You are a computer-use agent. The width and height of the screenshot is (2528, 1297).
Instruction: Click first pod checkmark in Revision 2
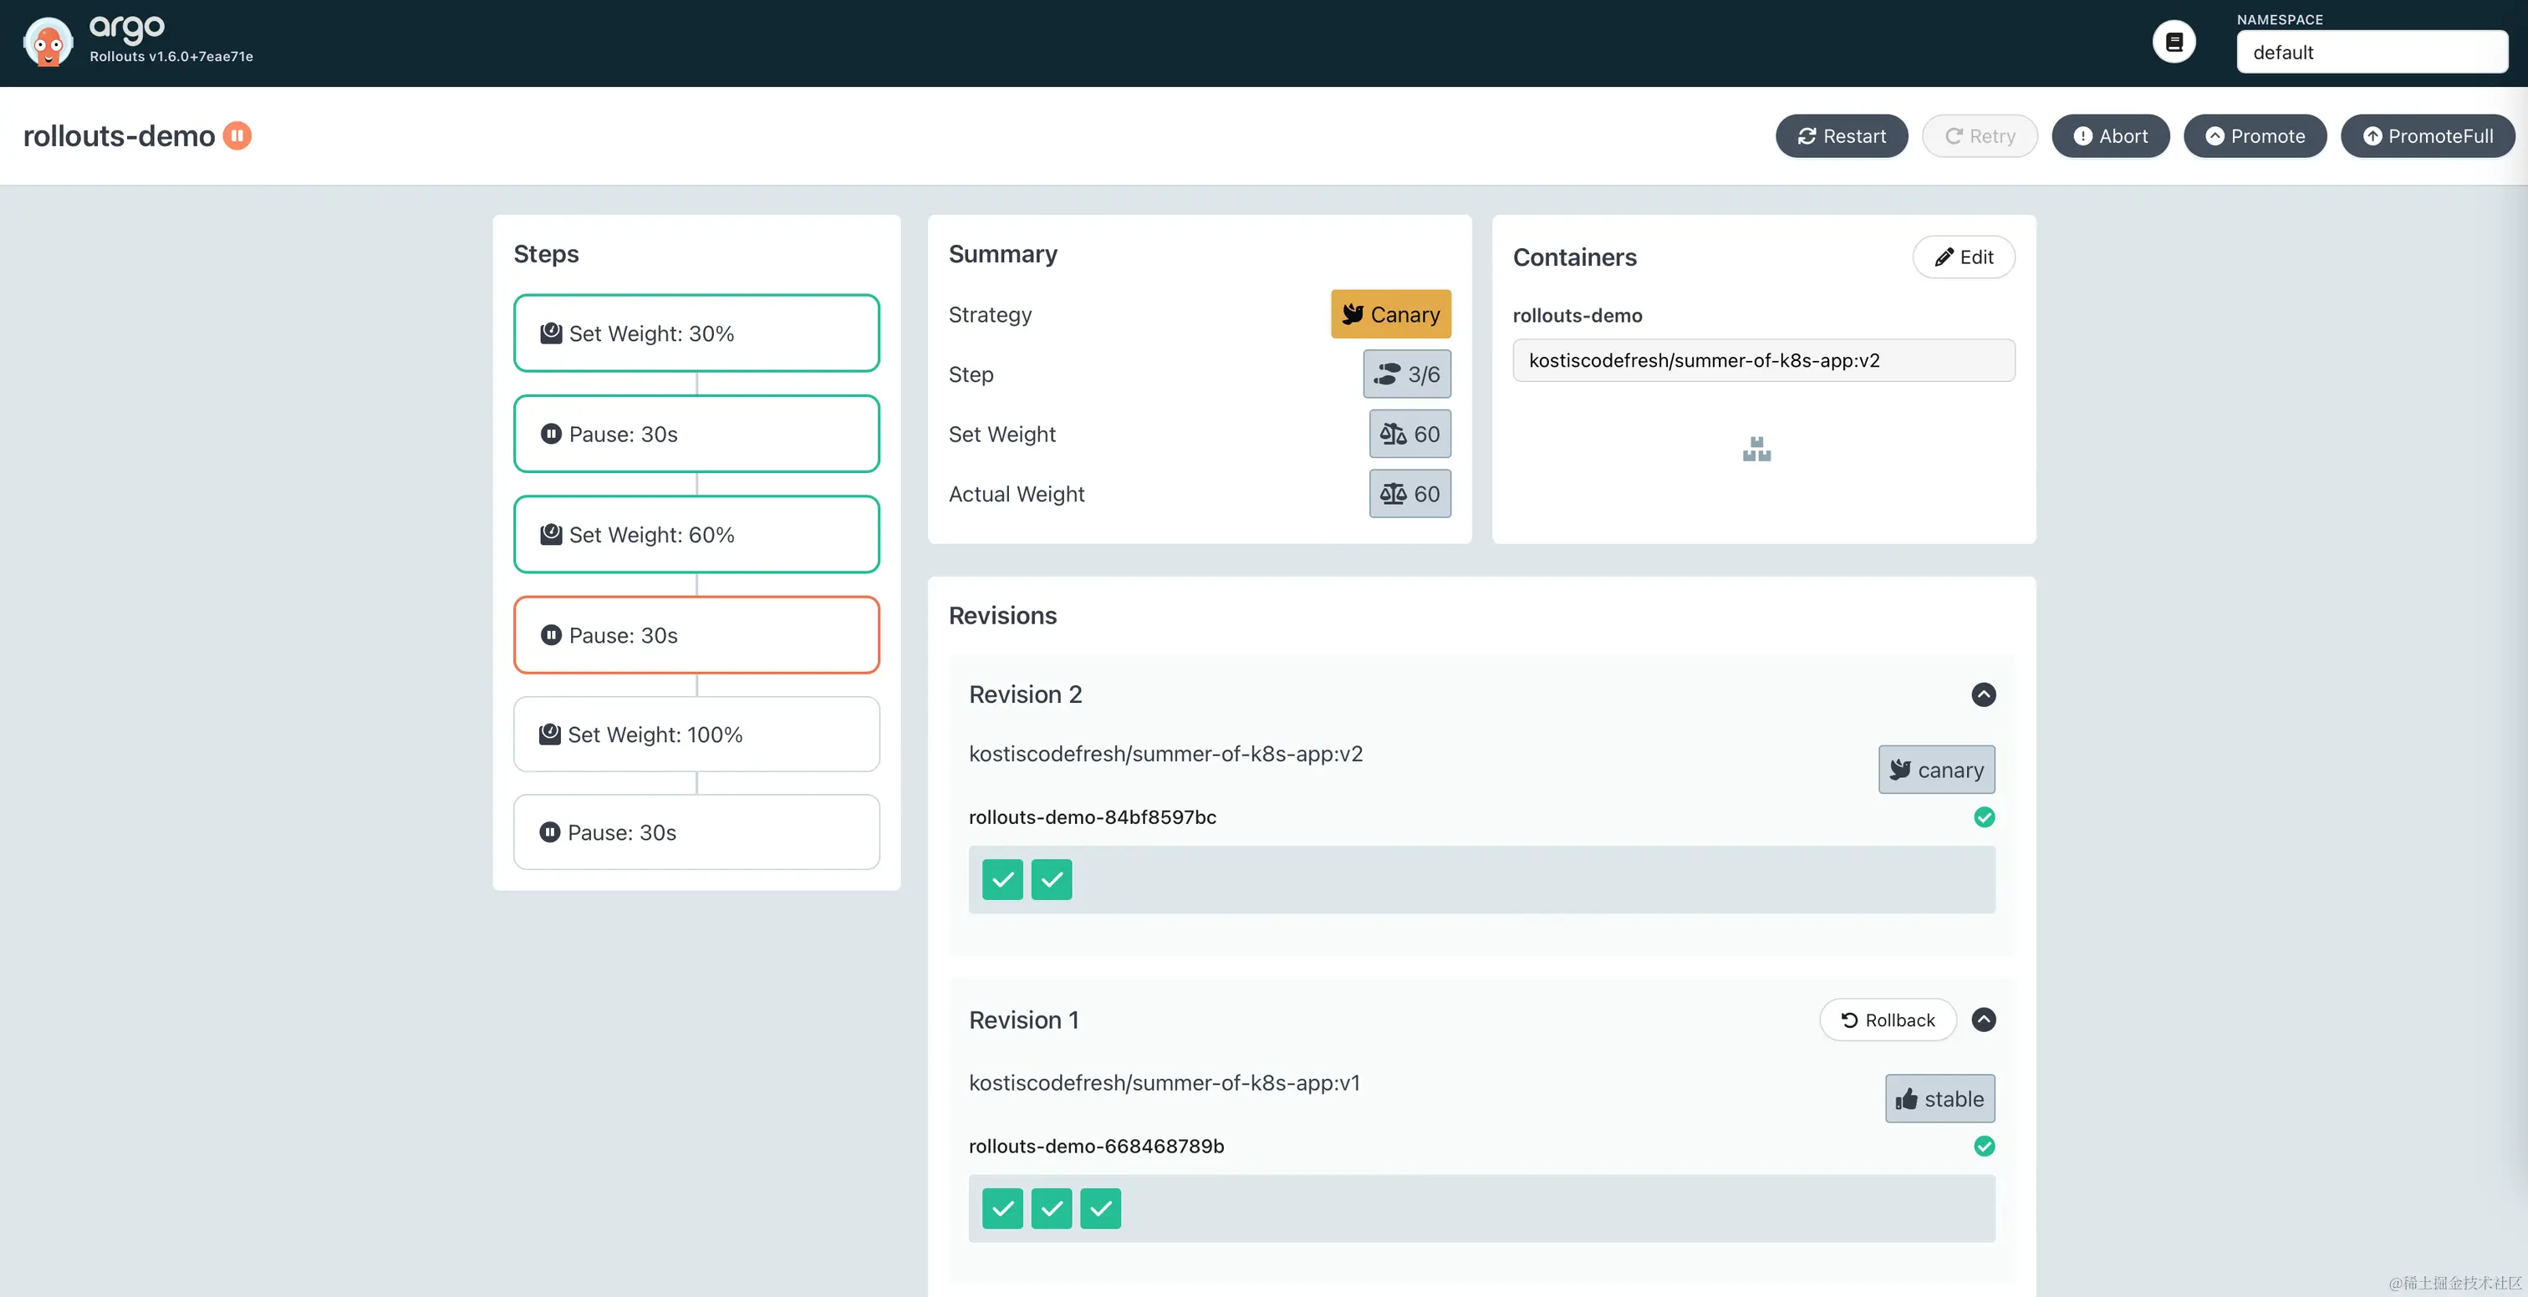[1002, 880]
